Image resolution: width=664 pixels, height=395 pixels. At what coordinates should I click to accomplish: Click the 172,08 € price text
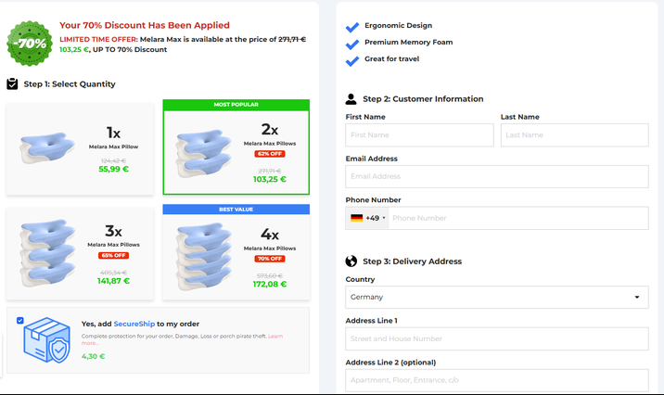(270, 284)
